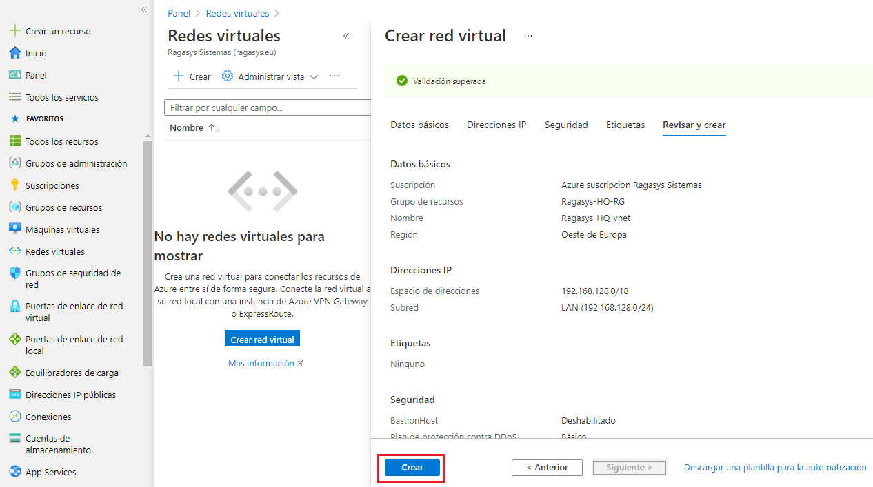Click the Inicio home icon

tap(14, 53)
